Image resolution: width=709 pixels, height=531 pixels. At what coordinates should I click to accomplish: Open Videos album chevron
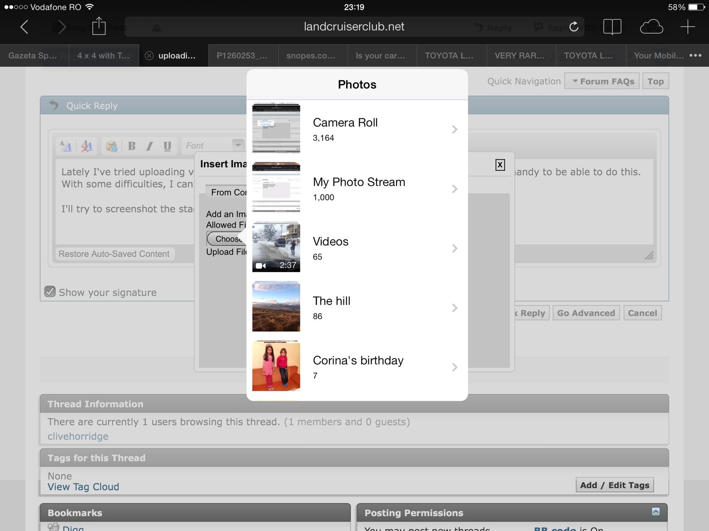(x=455, y=248)
